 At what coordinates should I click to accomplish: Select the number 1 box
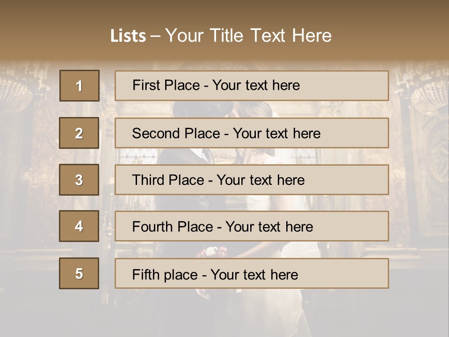point(80,86)
